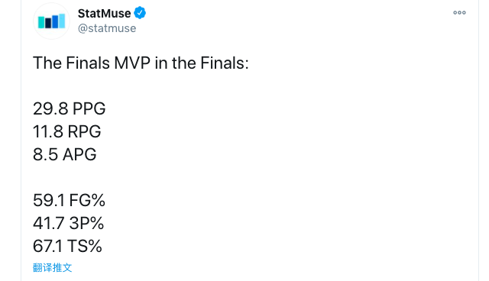Open the @statmuse handle link
The height and width of the screenshot is (281, 489).
coord(107,28)
